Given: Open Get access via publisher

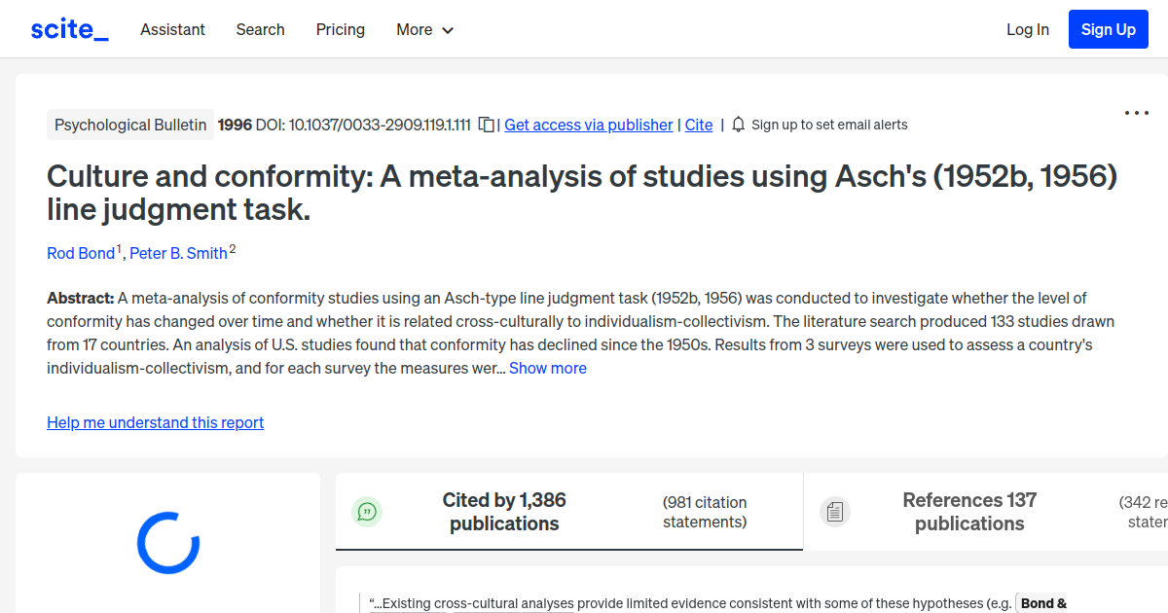Looking at the screenshot, I should [x=588, y=125].
